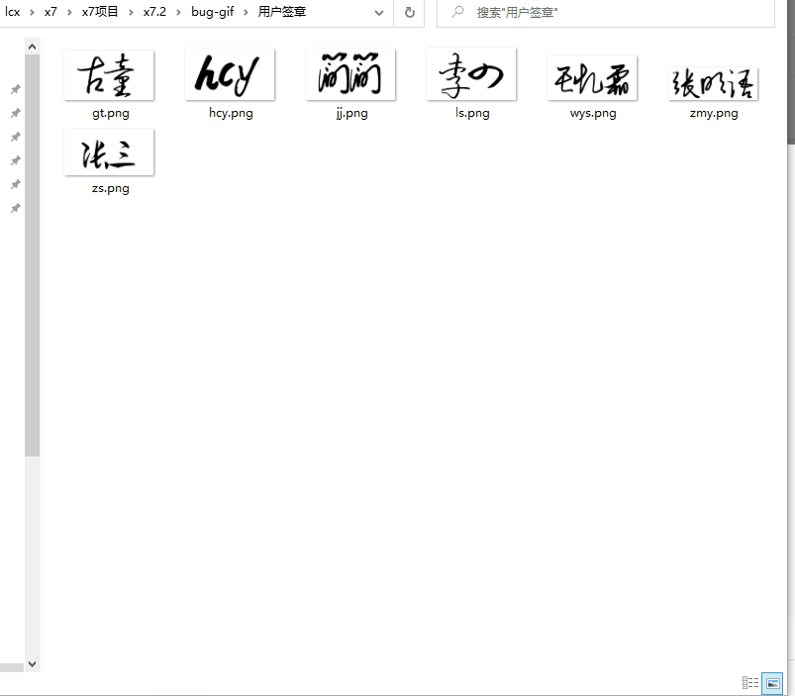Switch to details view layout
The image size is (795, 696).
tap(750, 683)
